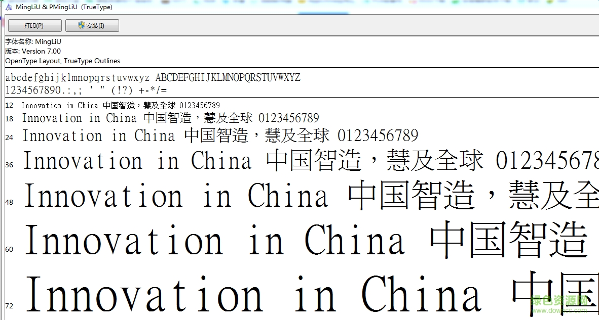Click the 72 point size label
This screenshot has width=599, height=320.
coord(9,305)
